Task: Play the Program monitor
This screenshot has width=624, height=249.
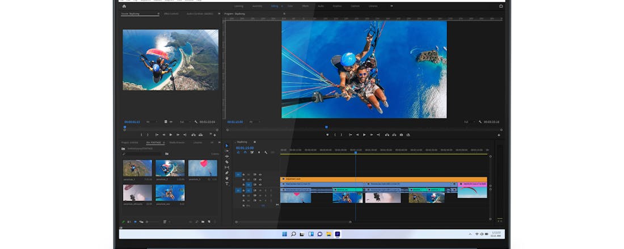Action: pos(364,135)
